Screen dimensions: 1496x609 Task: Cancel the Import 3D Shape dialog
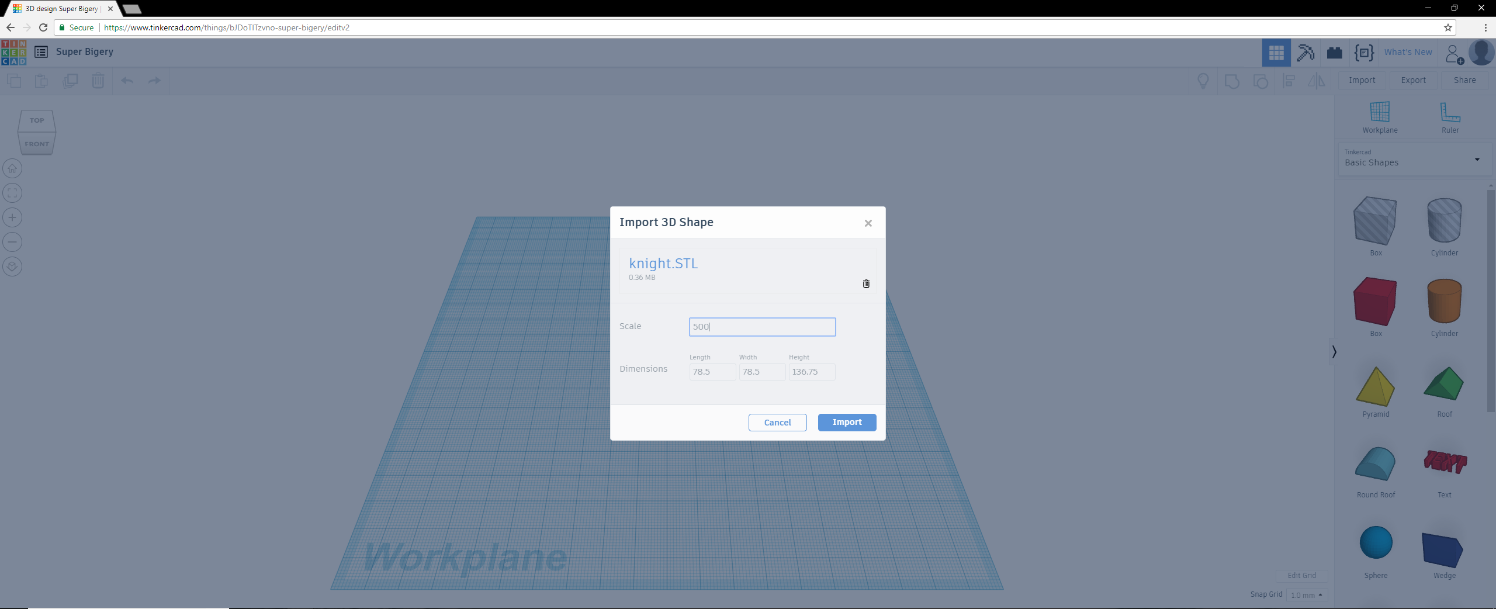point(777,422)
